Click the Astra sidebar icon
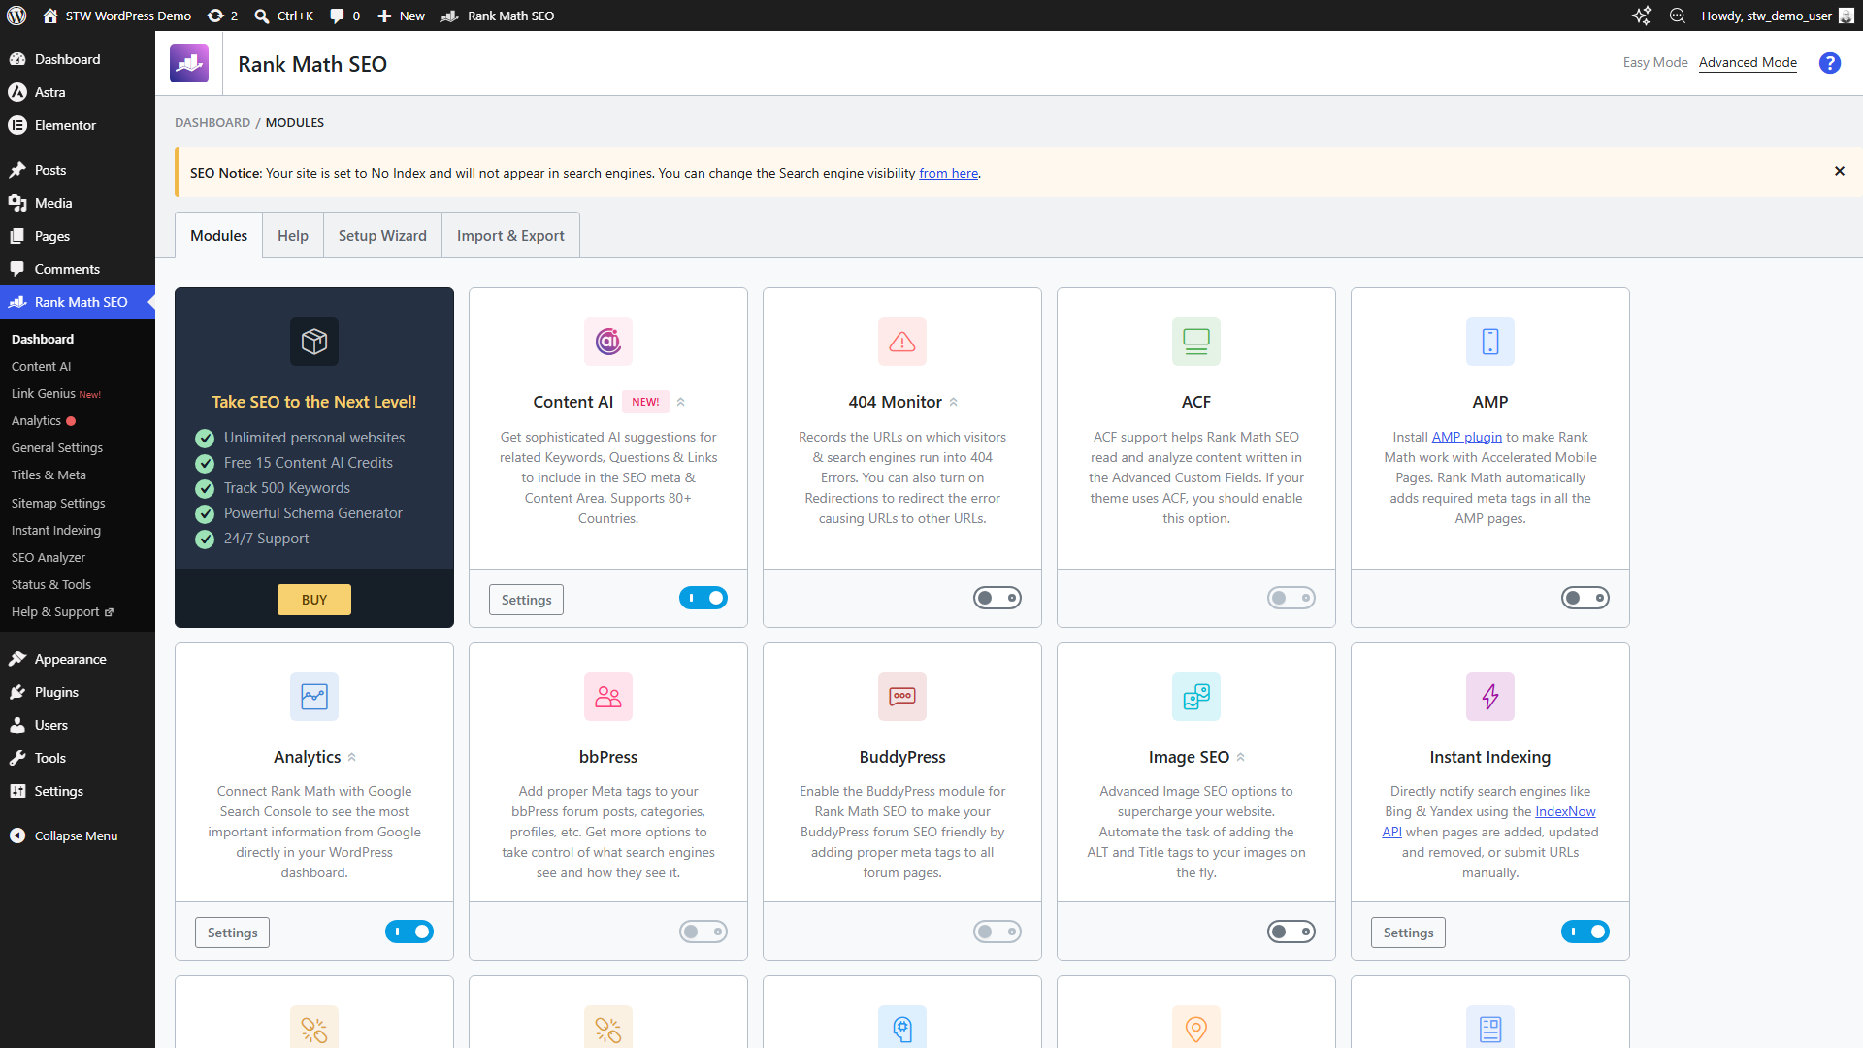This screenshot has height=1048, width=1863. tap(17, 92)
